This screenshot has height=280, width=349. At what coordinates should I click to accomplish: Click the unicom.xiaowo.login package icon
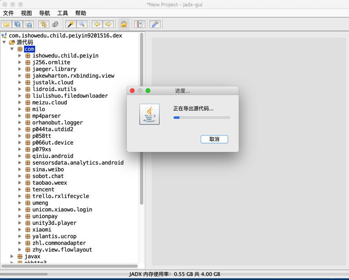pos(28,210)
